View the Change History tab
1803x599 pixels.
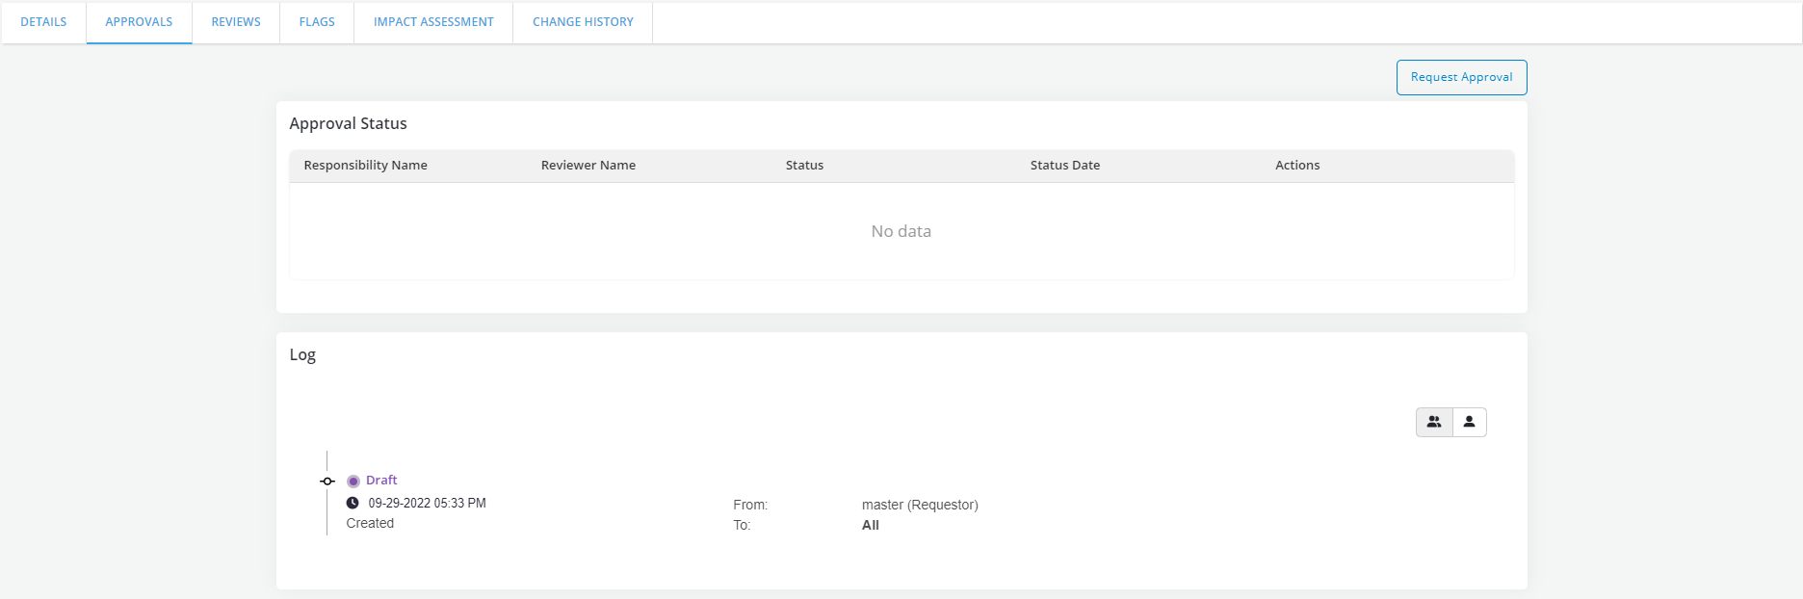click(583, 22)
